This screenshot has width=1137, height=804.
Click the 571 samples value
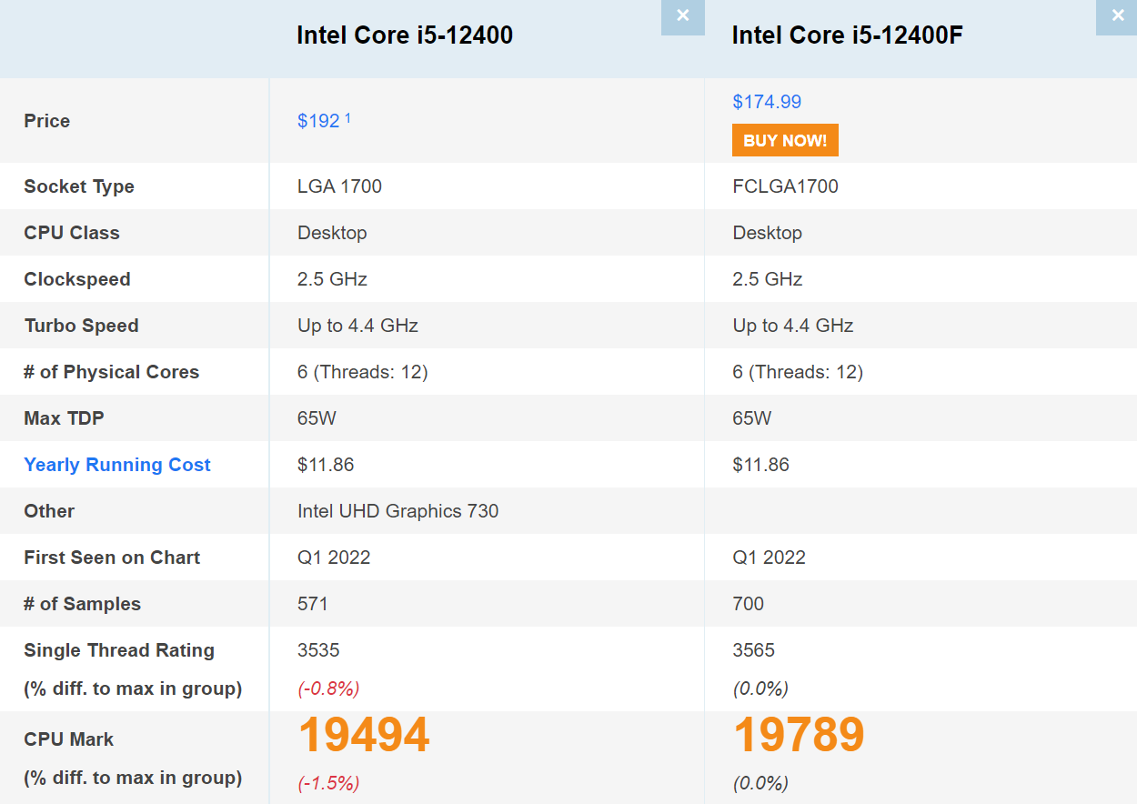(313, 604)
